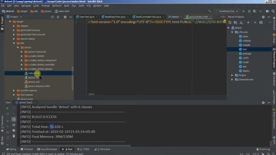The width and height of the screenshot is (276, 155).
Task: Click the jacoco breadcrumb in navigation bar
Action: click(46, 11)
